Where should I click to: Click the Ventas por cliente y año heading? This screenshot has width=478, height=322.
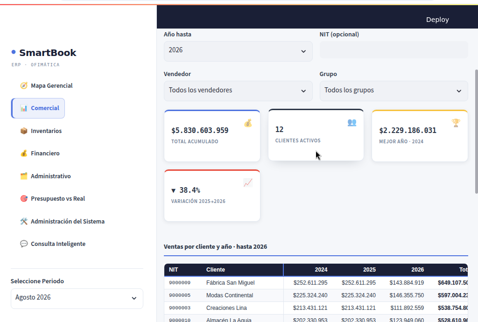(215, 246)
